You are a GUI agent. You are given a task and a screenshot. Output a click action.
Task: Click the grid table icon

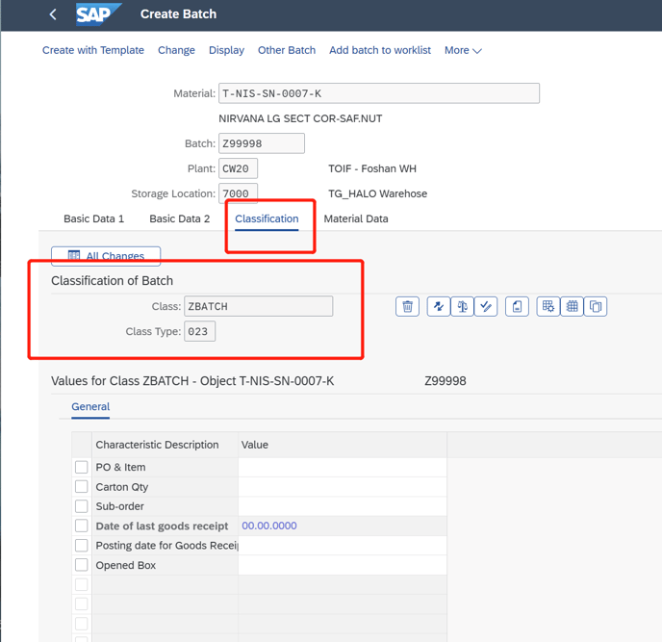(573, 306)
